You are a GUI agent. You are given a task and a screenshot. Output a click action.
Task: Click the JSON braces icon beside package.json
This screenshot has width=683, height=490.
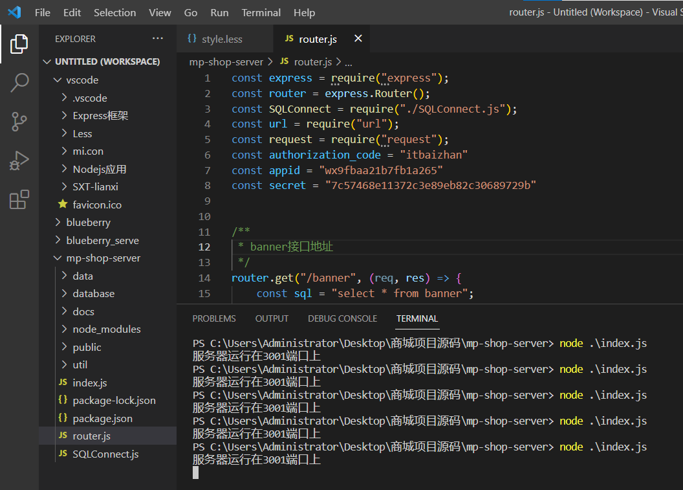[63, 418]
